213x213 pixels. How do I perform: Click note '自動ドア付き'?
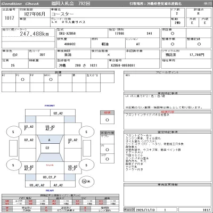coord(134,164)
